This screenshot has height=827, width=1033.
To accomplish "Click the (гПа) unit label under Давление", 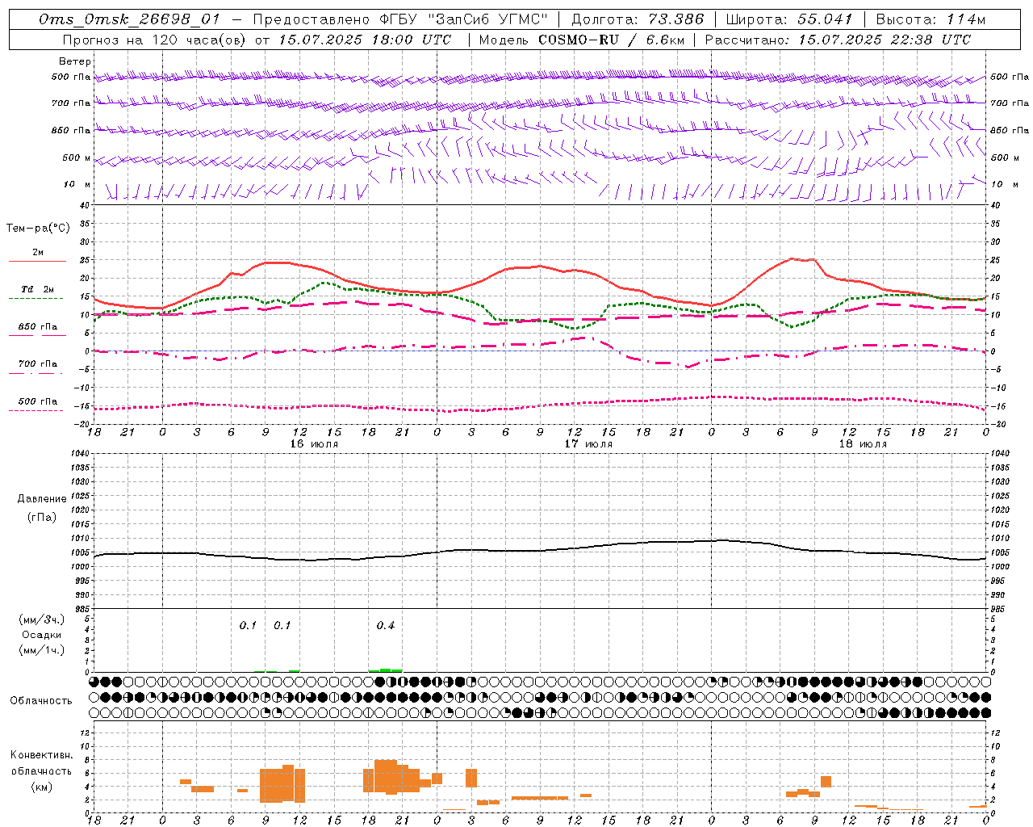I will pyautogui.click(x=42, y=518).
